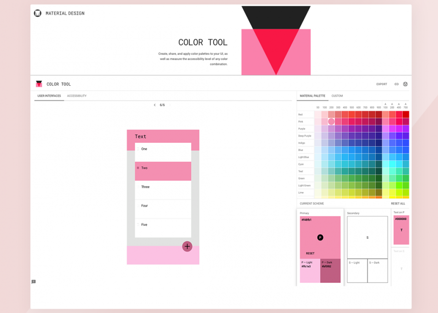Open the Material logo icon beside link
The height and width of the screenshot is (313, 438).
405,84
